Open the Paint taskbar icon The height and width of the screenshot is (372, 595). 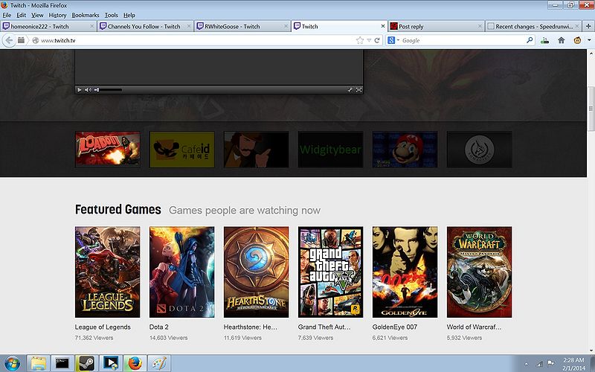(159, 363)
